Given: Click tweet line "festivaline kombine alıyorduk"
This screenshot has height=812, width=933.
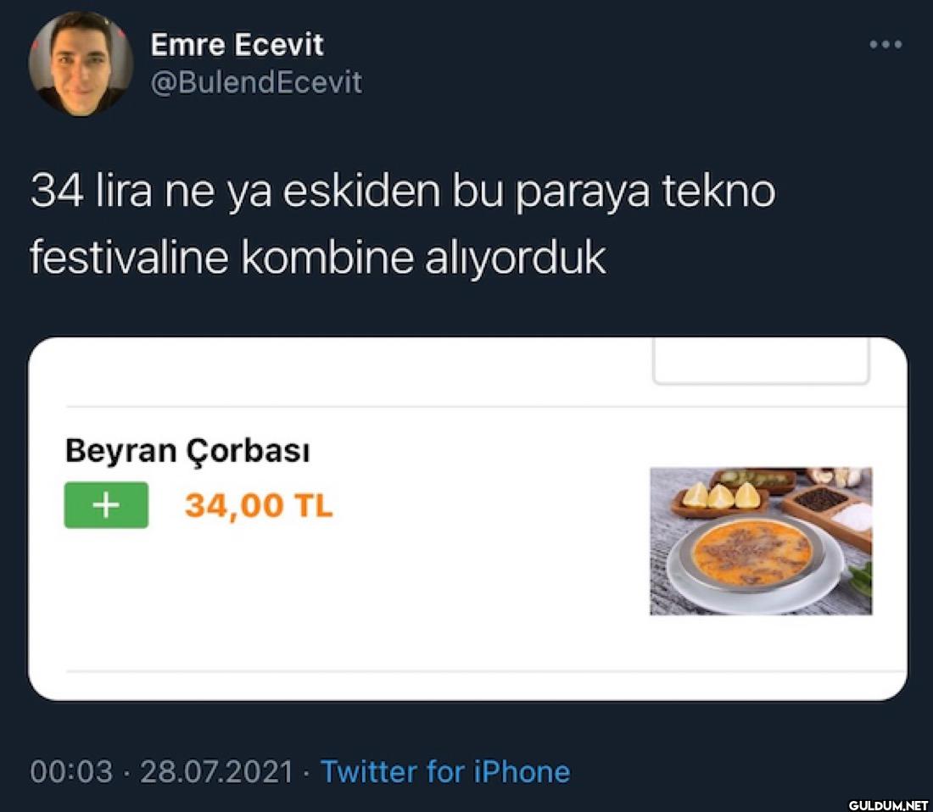Looking at the screenshot, I should tap(318, 257).
